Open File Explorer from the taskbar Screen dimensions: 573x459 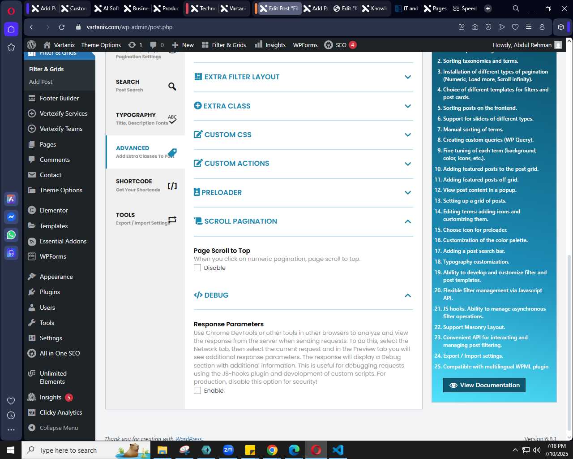(x=162, y=450)
